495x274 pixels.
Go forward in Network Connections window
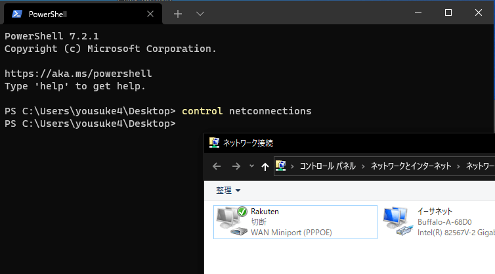(236, 166)
